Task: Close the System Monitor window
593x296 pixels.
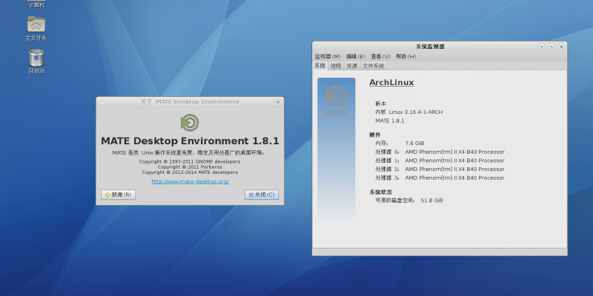Action: point(561,47)
